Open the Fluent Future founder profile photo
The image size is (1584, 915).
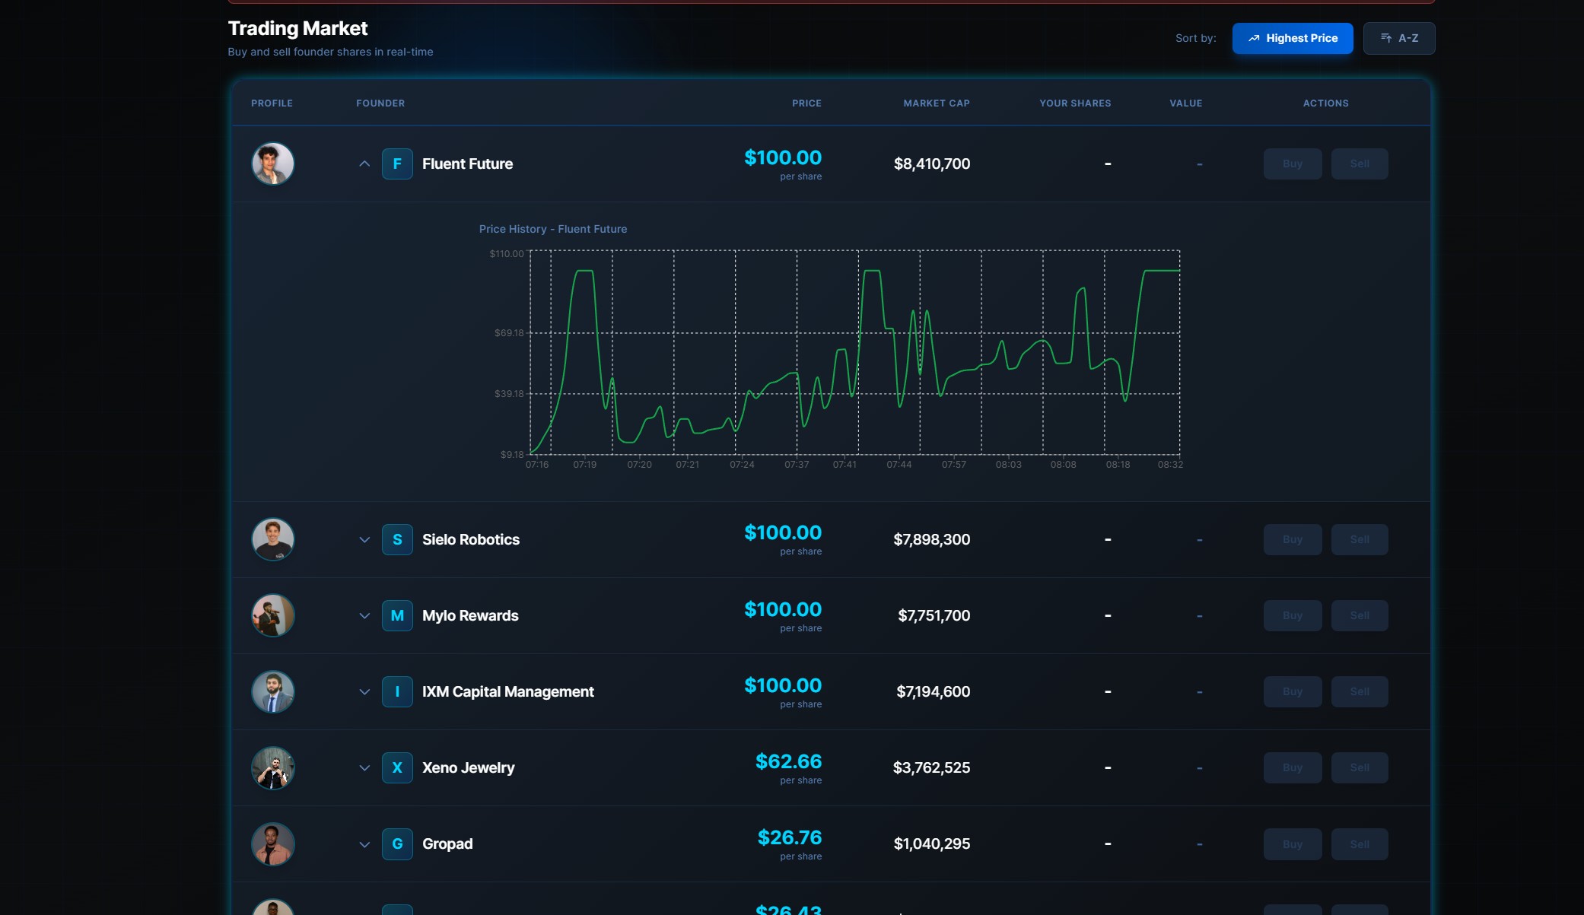pyautogui.click(x=273, y=164)
